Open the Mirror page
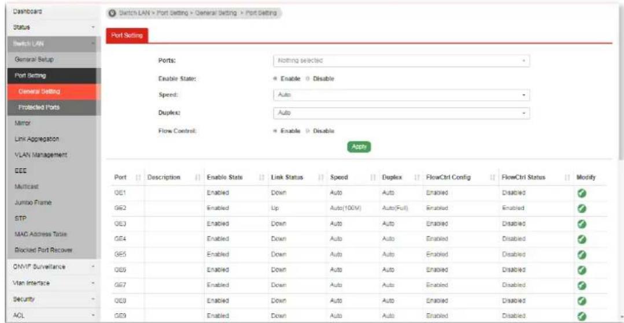This screenshot has width=624, height=323. (23, 123)
